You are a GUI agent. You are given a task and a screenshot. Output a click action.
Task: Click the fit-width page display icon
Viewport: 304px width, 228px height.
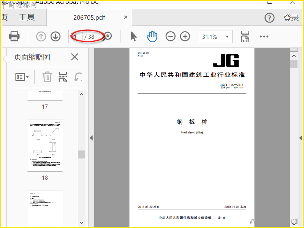coord(245,36)
